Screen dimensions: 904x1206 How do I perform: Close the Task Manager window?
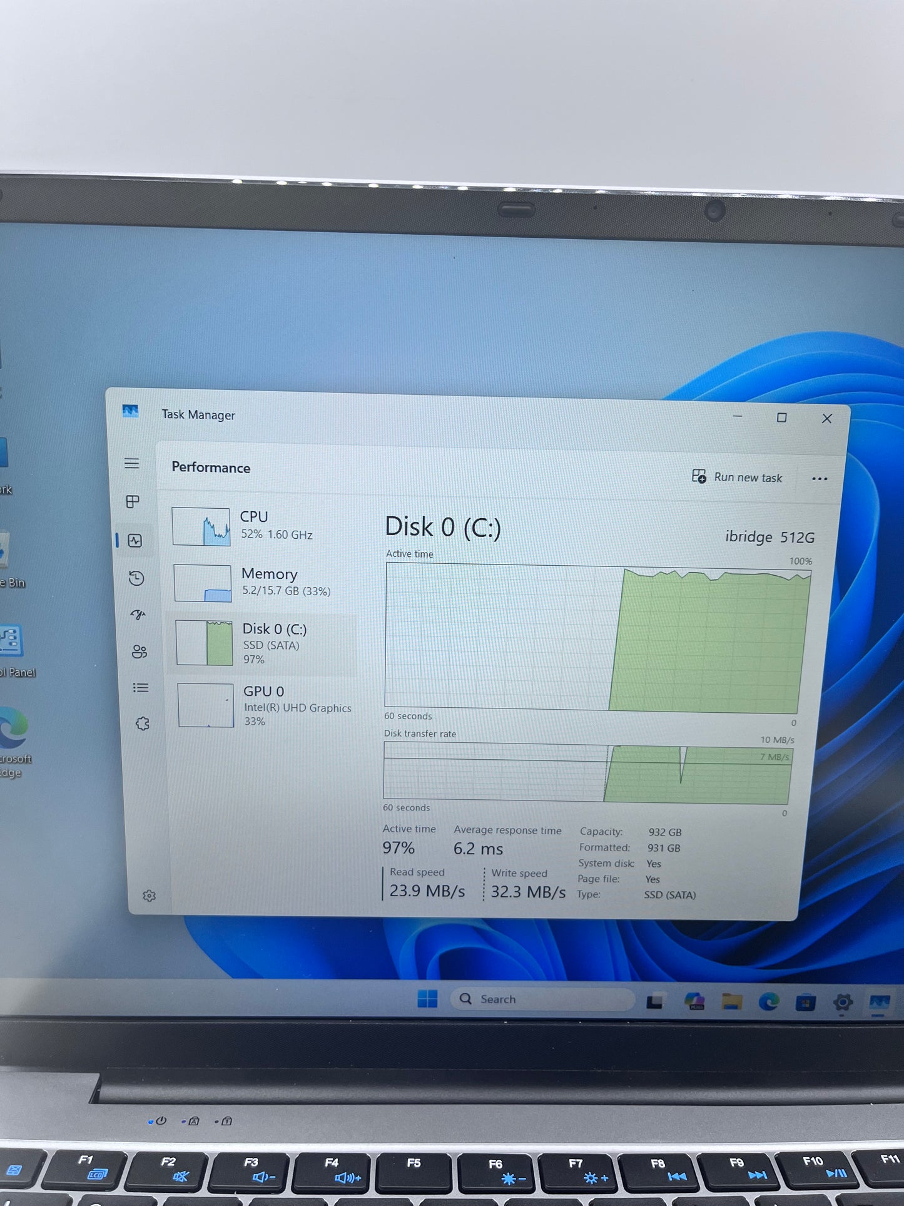tap(826, 419)
